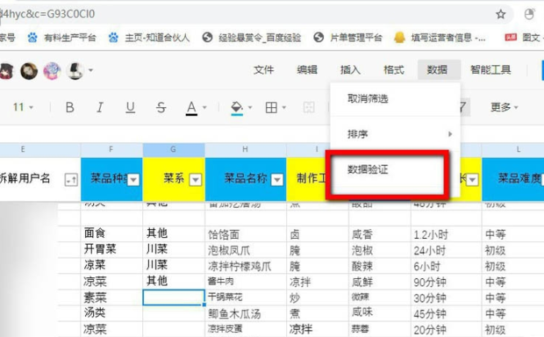Open the 插入 menu
Screen dimensions: 544x337
(350, 69)
